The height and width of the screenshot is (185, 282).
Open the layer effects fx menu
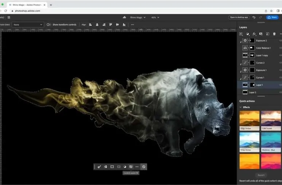coord(254,34)
